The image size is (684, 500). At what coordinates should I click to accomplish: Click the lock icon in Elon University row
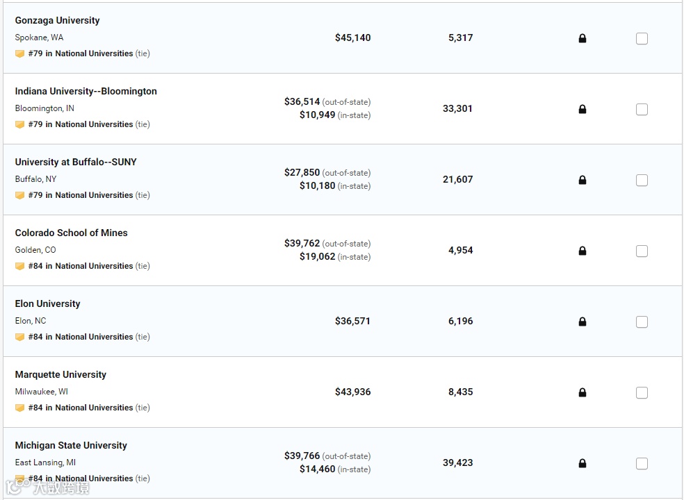(x=583, y=322)
